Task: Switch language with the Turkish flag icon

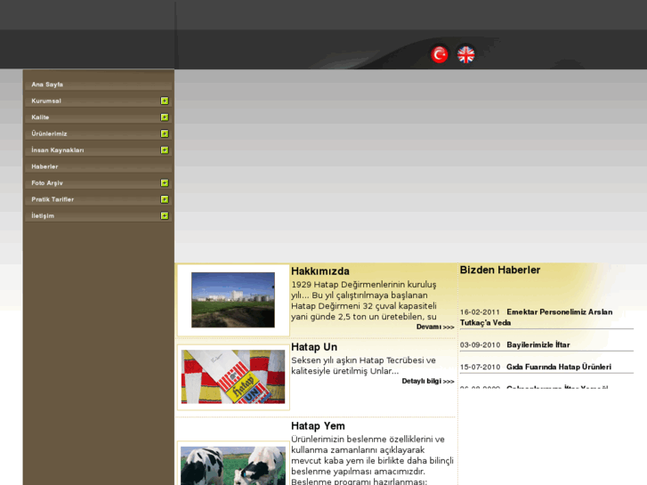Action: 439,54
